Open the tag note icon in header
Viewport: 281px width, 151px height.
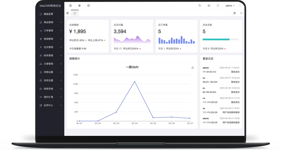[200, 6]
